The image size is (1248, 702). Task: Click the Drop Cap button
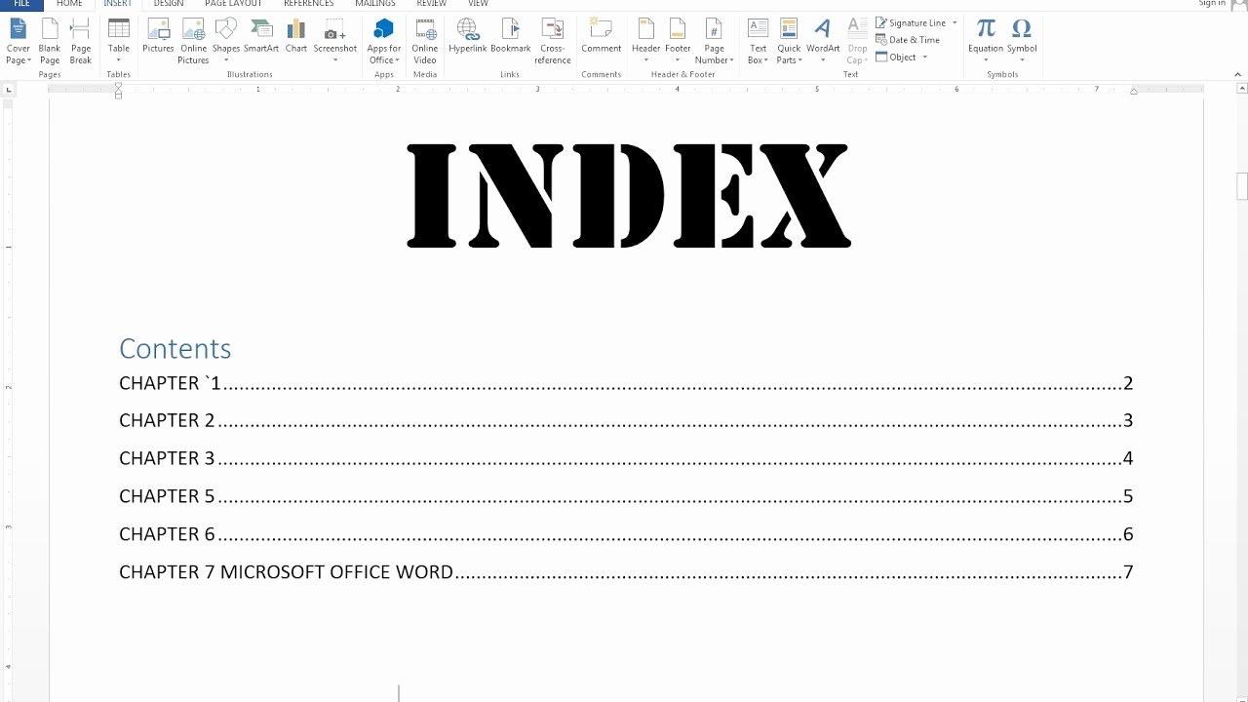click(x=857, y=41)
